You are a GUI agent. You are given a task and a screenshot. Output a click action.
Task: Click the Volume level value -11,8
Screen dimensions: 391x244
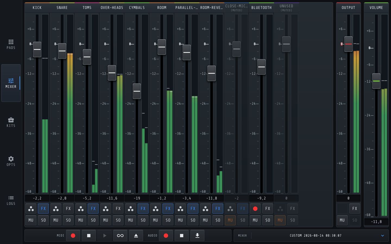[x=376, y=222]
